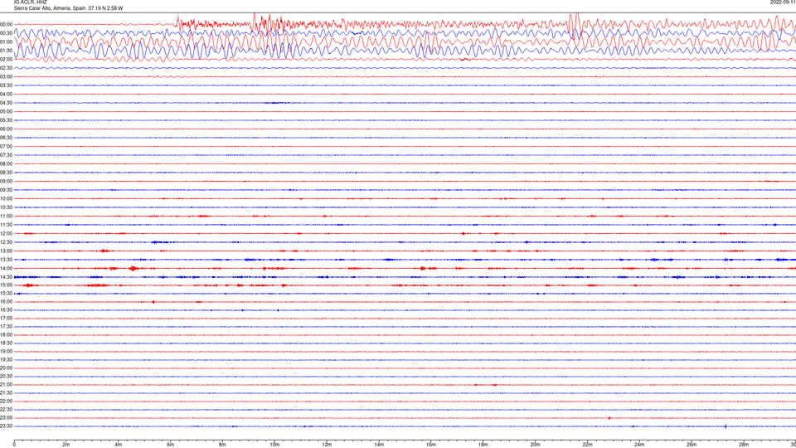Select the 22:00 time row label
This screenshot has height=448, width=796.
(x=6, y=401)
